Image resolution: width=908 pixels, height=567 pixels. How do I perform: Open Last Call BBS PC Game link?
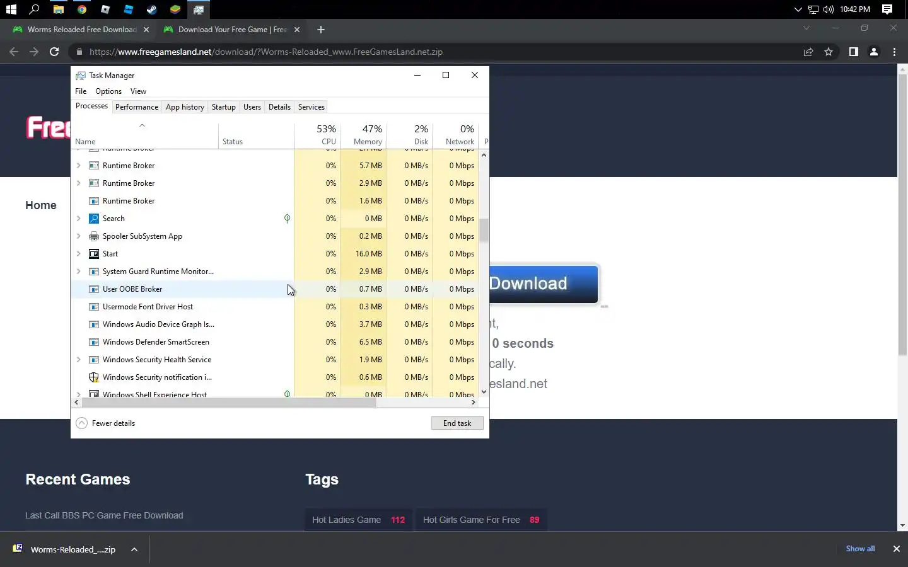coord(104,515)
